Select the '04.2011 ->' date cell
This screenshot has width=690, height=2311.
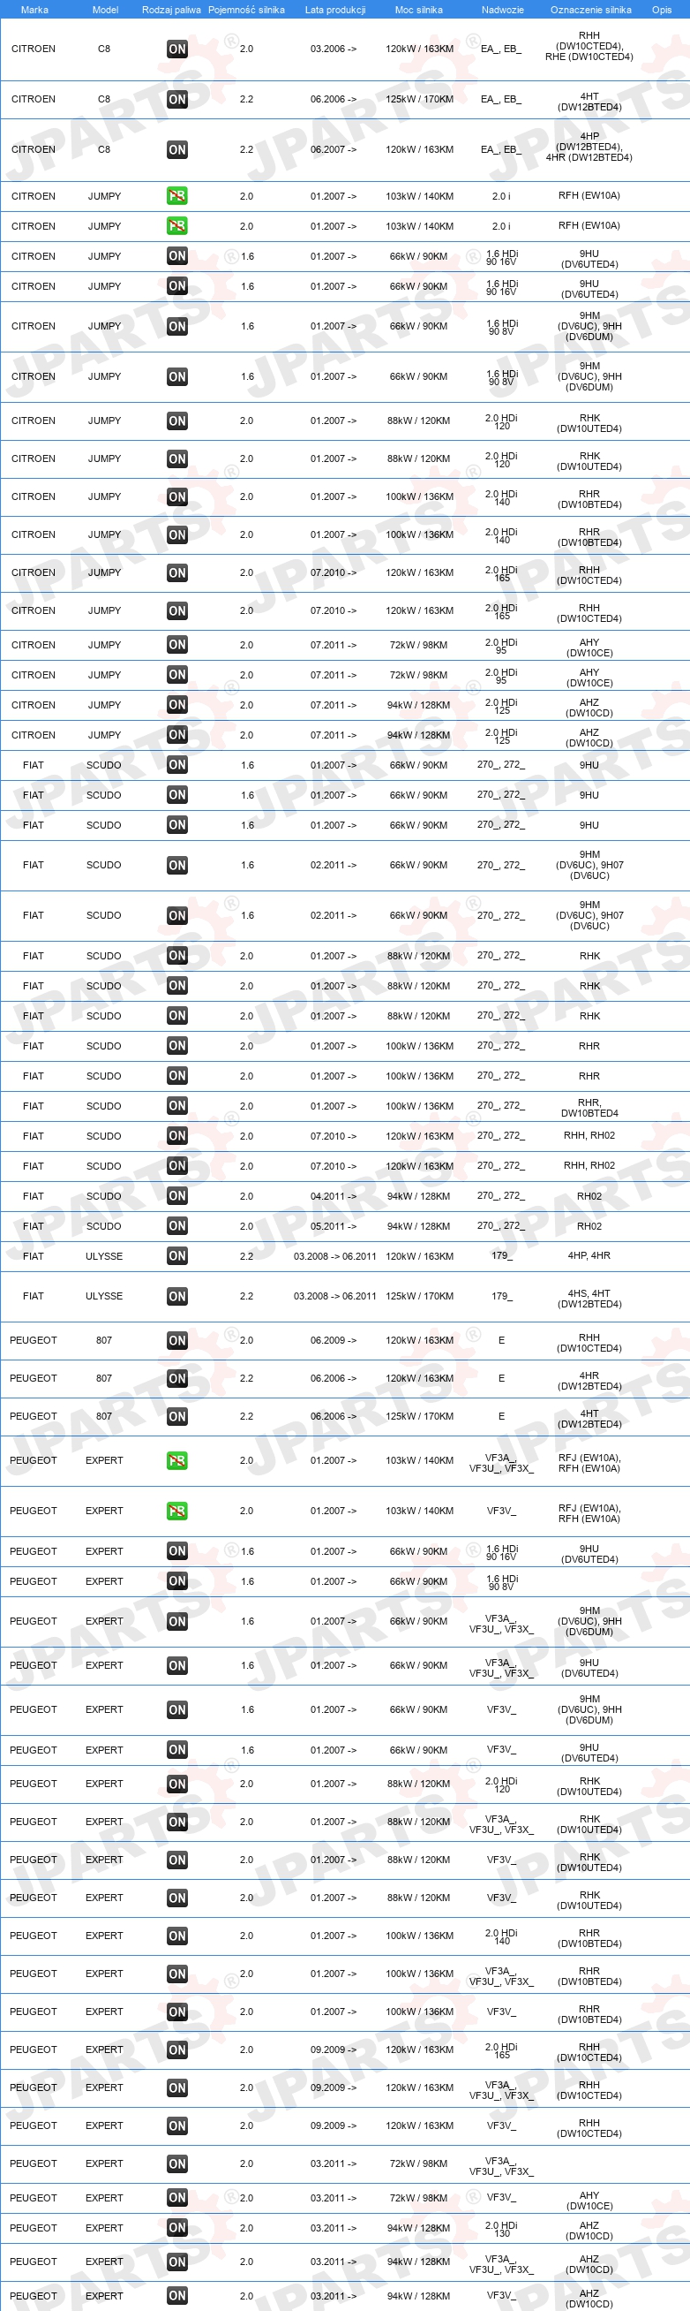click(x=334, y=1196)
